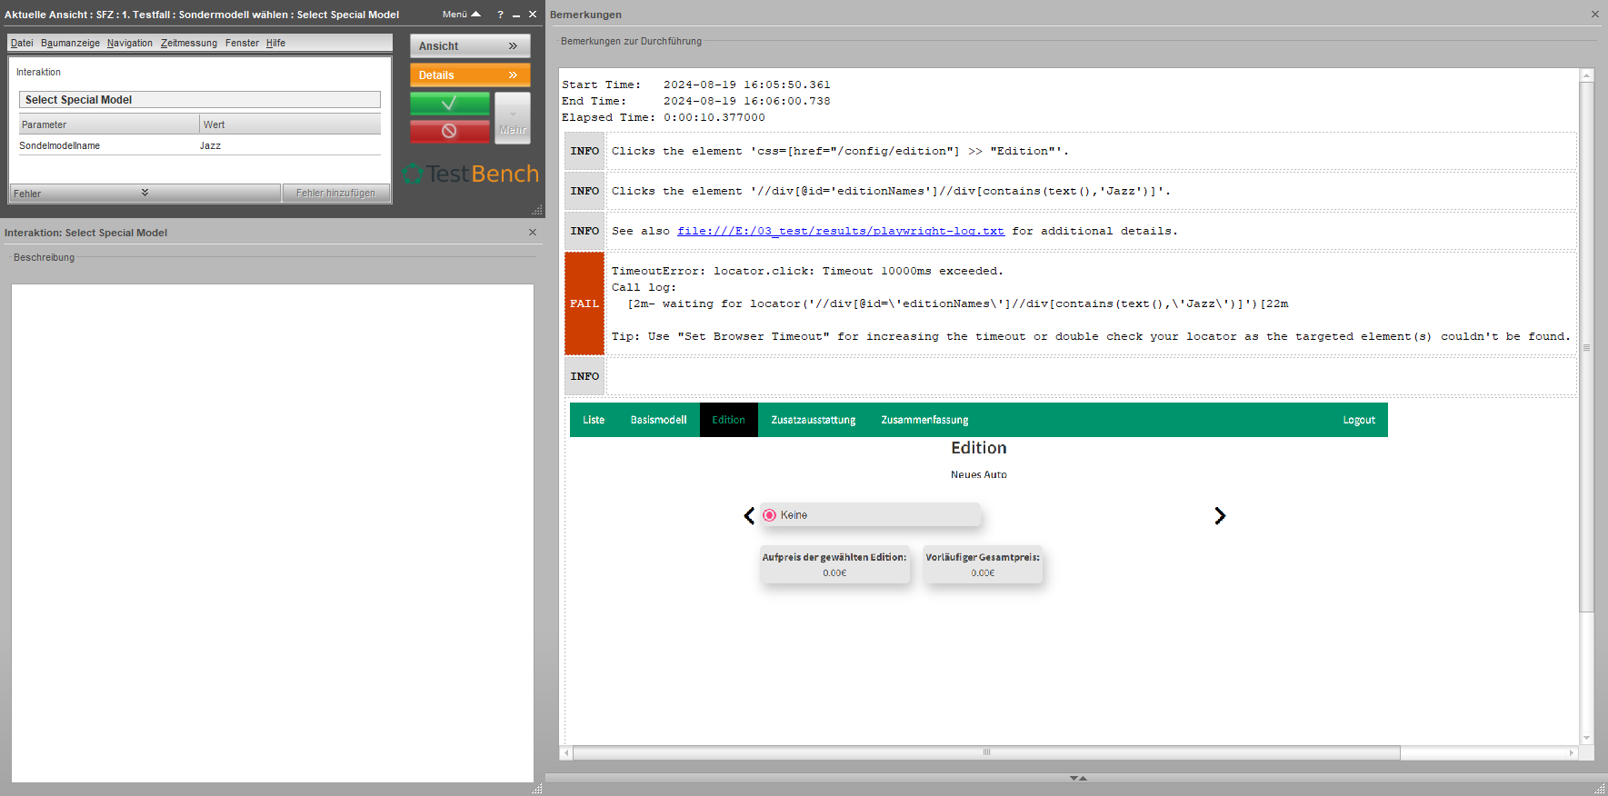Open the Fenster menu
Viewport: 1608px width, 796px height.
(242, 43)
